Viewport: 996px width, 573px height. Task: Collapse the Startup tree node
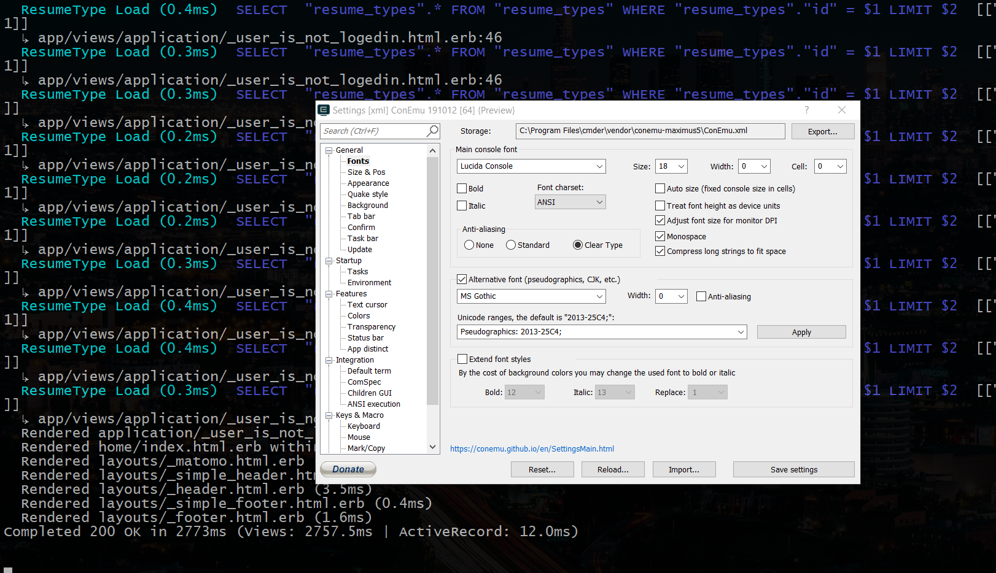[329, 261]
